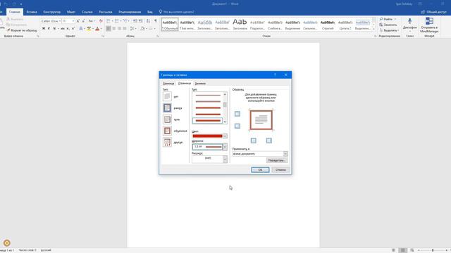
Task: Open the 'Ссылки' ribbon tab
Action: pyautogui.click(x=87, y=12)
